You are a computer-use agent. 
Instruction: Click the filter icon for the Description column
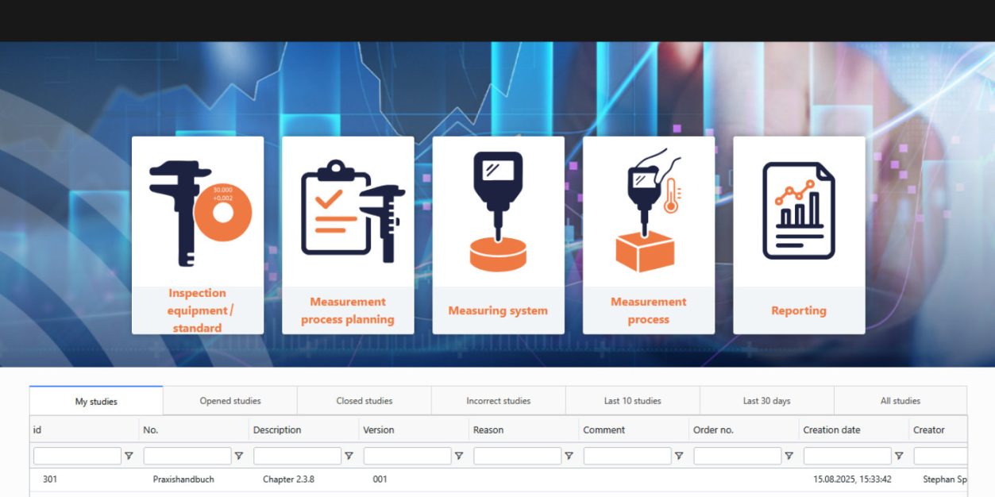click(x=349, y=456)
